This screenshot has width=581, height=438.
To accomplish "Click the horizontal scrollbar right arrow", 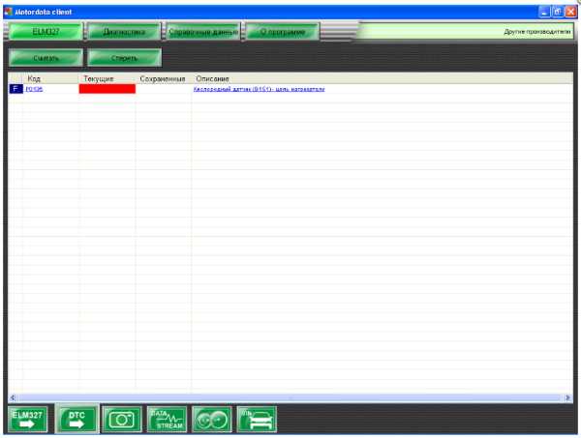I will click(567, 397).
